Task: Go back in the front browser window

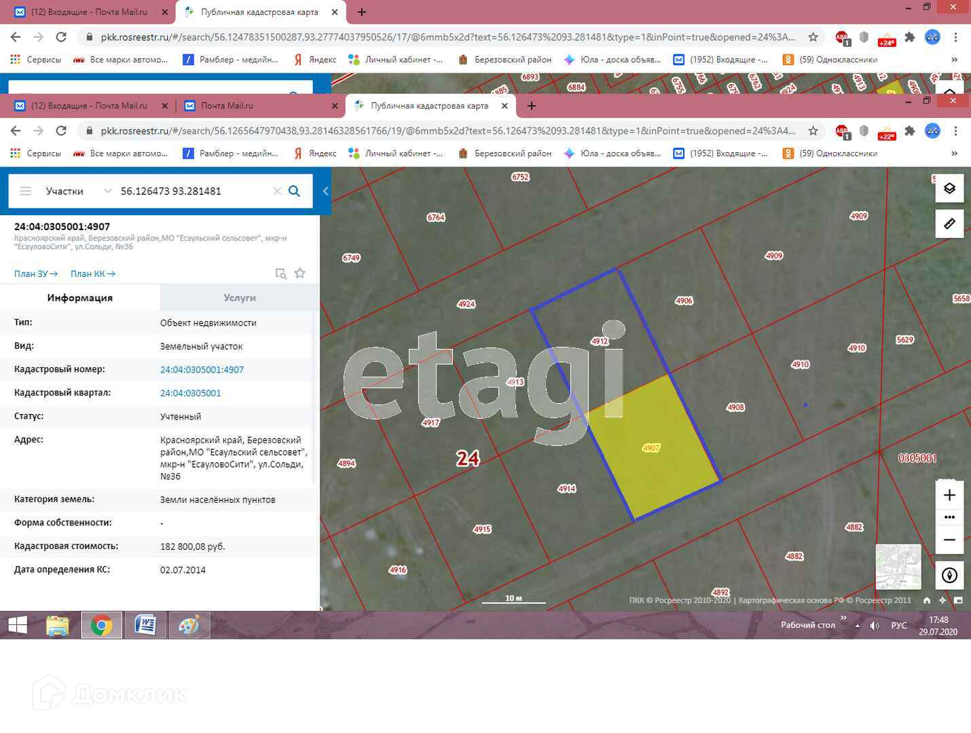Action: [x=16, y=131]
